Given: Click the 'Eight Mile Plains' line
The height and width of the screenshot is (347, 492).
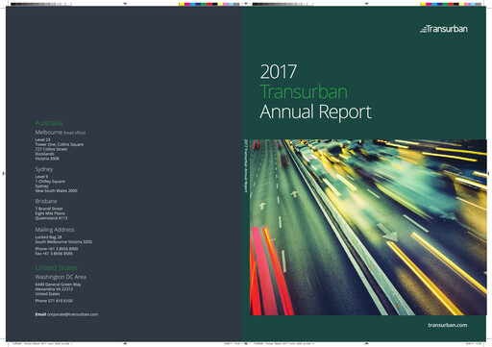Looking at the screenshot, I should click(50, 213).
